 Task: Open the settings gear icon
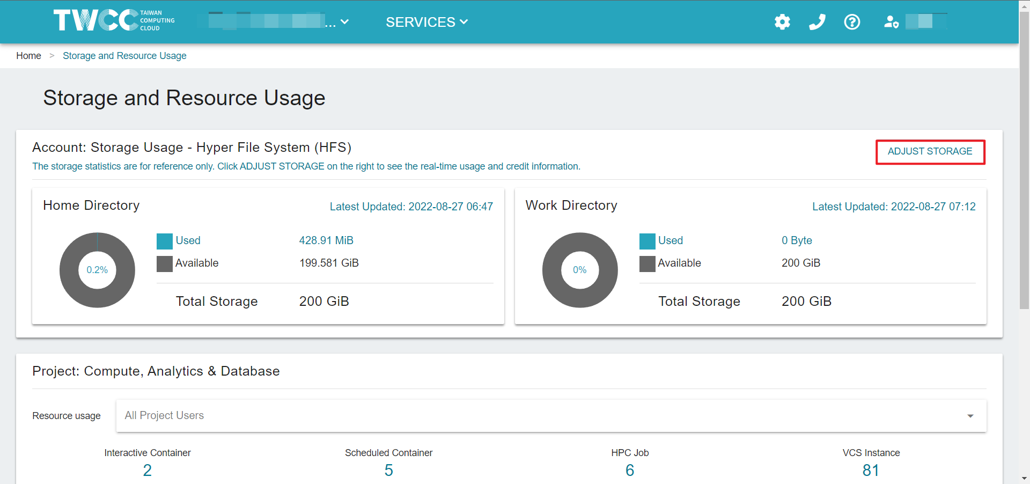(782, 22)
